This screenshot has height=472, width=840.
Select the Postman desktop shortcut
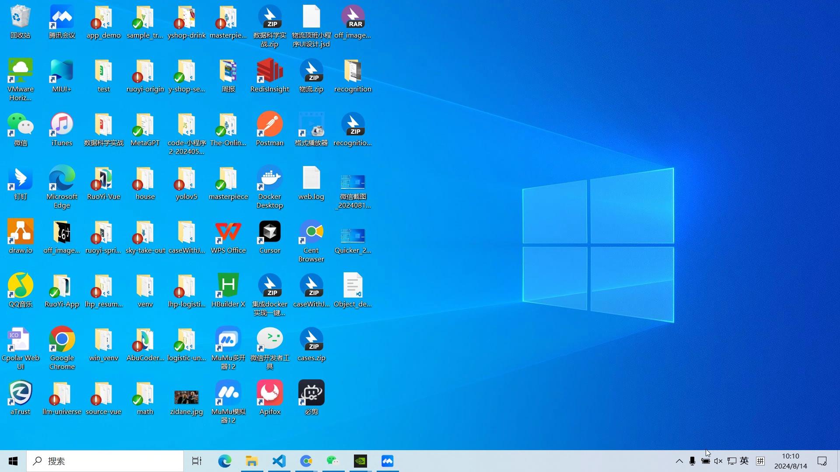coord(269,129)
